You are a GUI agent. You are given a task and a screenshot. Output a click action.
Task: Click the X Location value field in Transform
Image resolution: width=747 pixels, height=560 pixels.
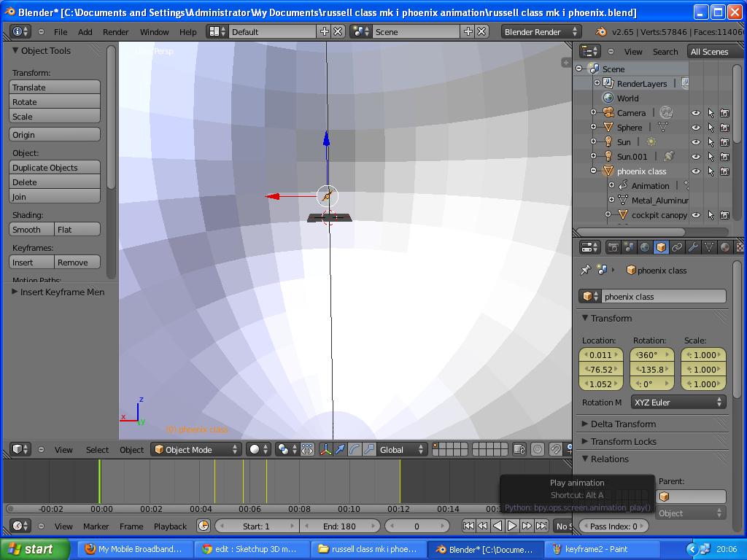[602, 355]
